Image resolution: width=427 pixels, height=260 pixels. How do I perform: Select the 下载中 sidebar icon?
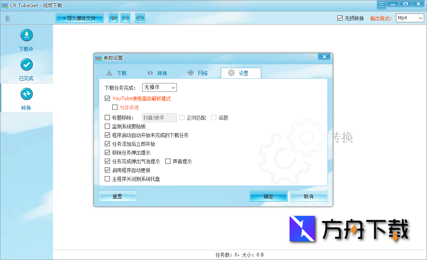pos(26,39)
